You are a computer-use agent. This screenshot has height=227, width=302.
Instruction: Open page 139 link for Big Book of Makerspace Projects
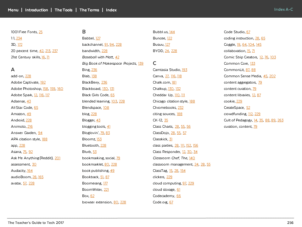click(x=141, y=63)
